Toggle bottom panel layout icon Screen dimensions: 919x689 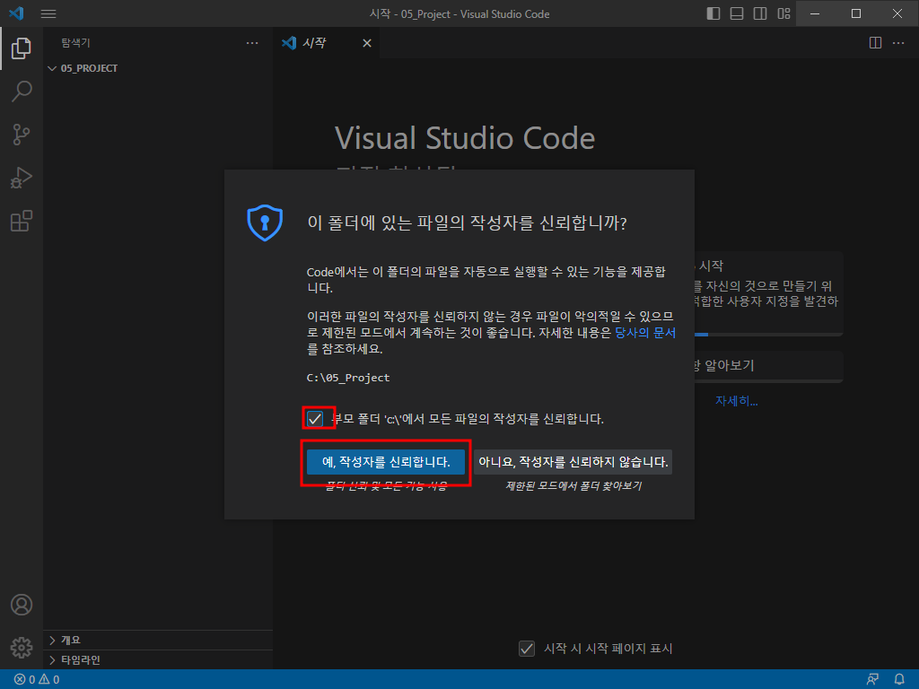737,13
